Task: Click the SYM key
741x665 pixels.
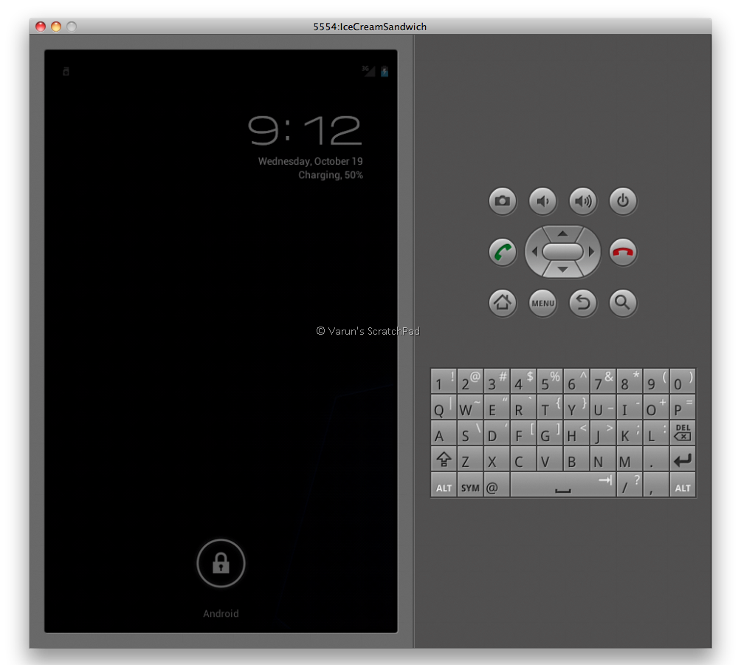Action: pos(470,485)
